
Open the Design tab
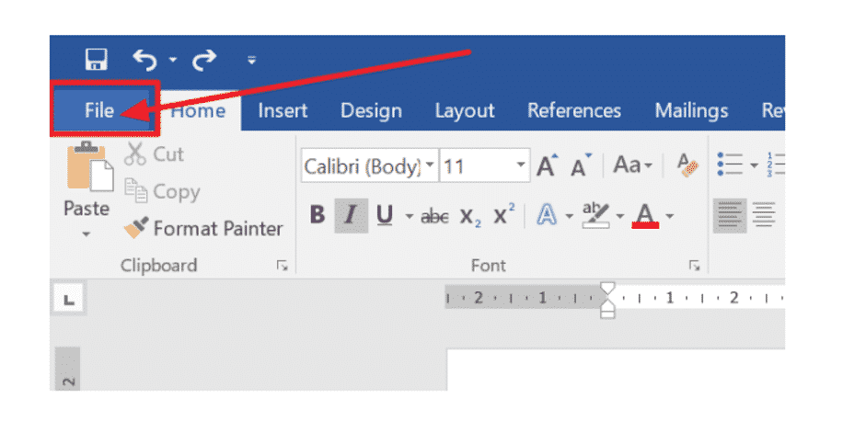(x=371, y=111)
